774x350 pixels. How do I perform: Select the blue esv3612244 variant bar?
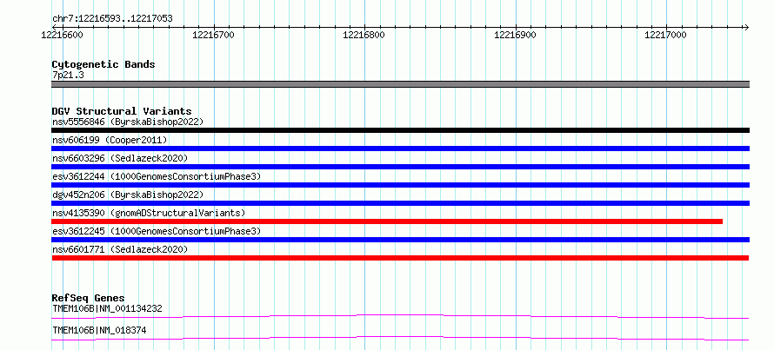401,185
